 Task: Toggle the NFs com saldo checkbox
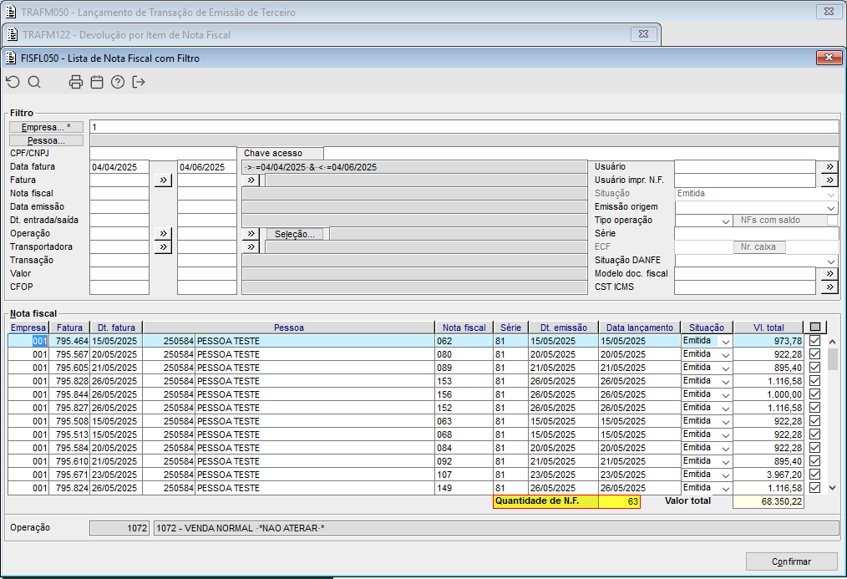pyautogui.click(x=832, y=221)
